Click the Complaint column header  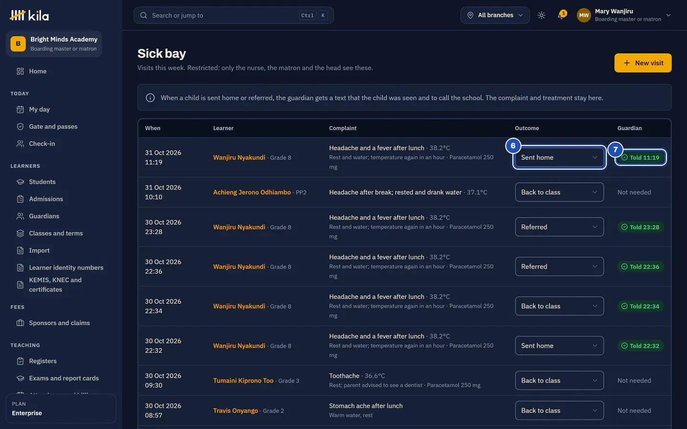pos(343,128)
